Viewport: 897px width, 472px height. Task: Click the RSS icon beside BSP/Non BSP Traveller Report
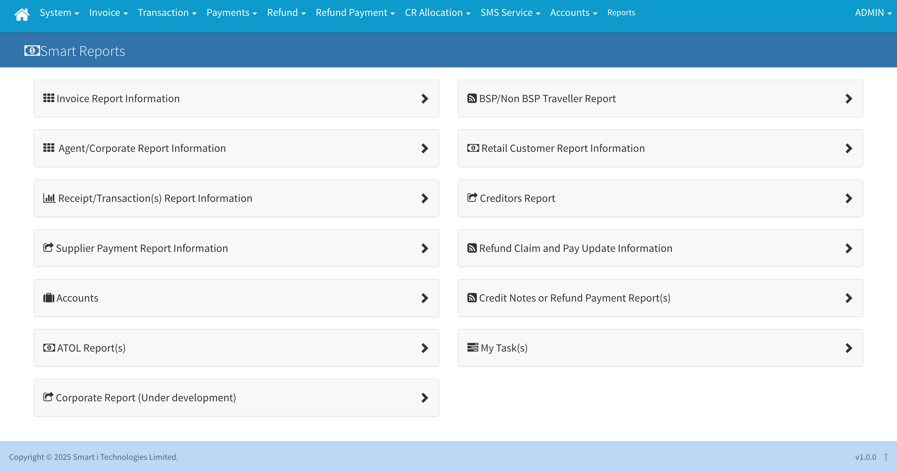click(x=472, y=98)
